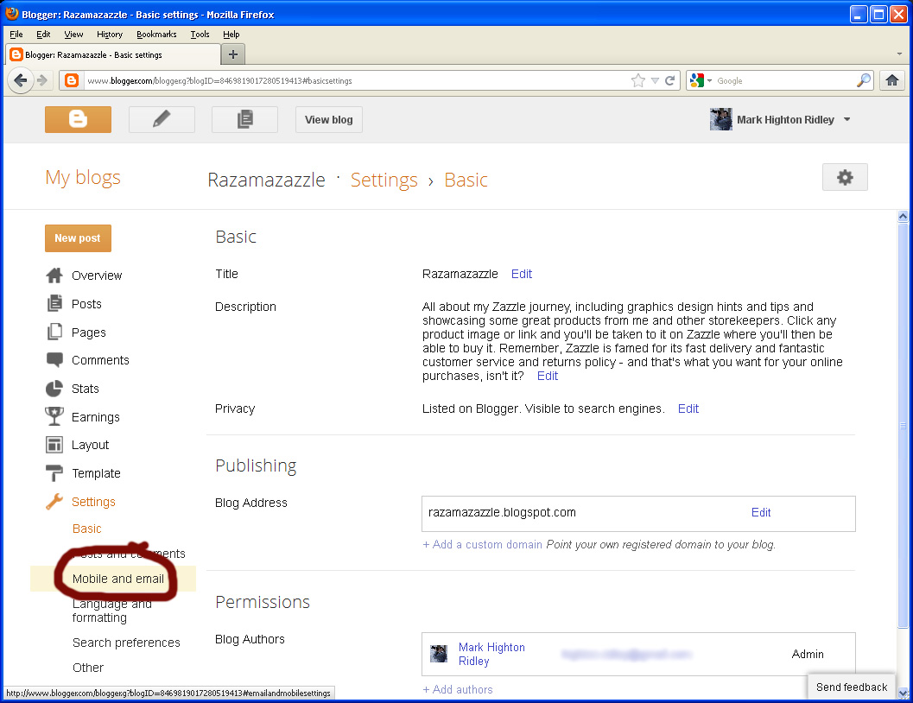
Task: Click the search magnifier icon
Action: 864,80
